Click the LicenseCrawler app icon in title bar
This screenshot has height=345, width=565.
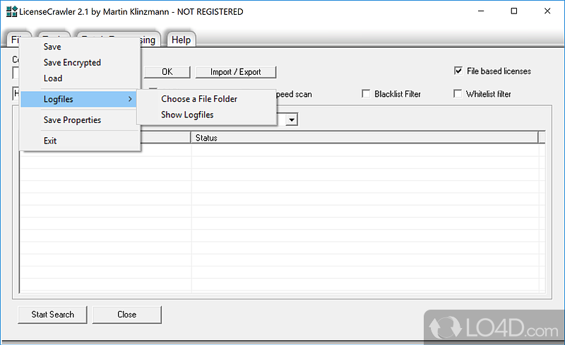tap(11, 11)
